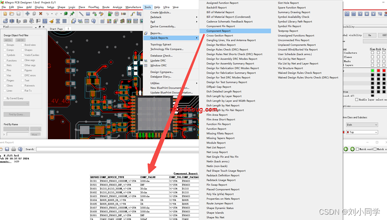Toggle the By Saved Query checkbox
This screenshot has width=387, height=220.
(5, 98)
